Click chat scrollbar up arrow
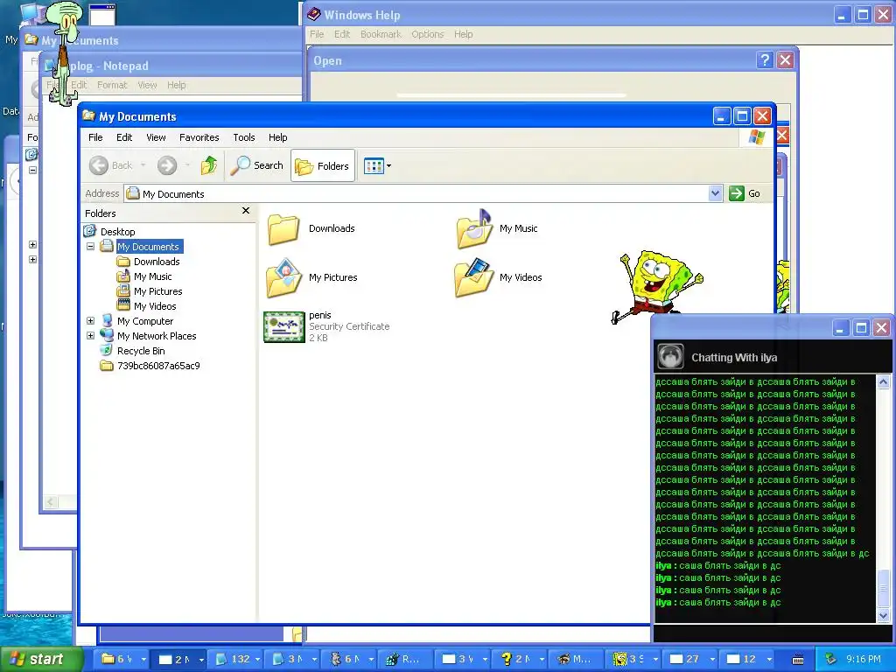The image size is (896, 672). coord(883,381)
